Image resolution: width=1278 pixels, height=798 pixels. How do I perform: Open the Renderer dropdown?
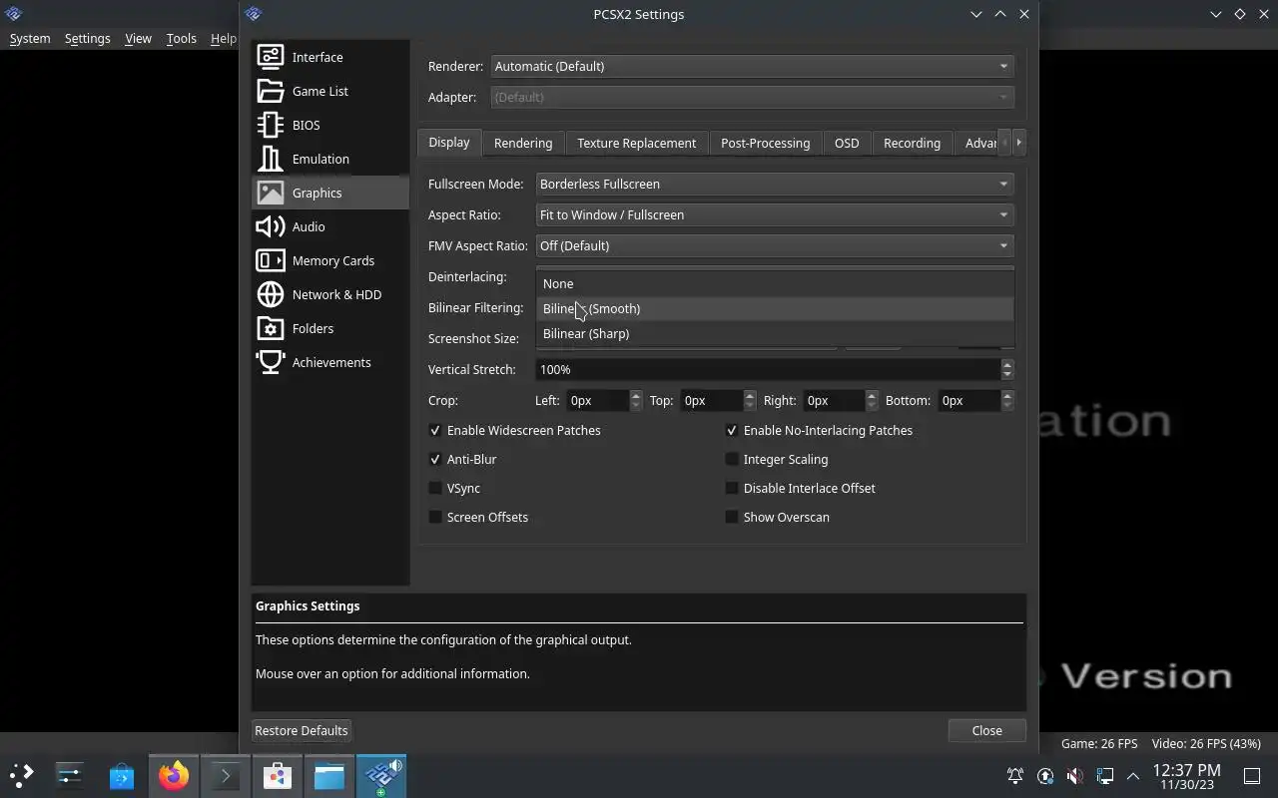[x=752, y=66]
